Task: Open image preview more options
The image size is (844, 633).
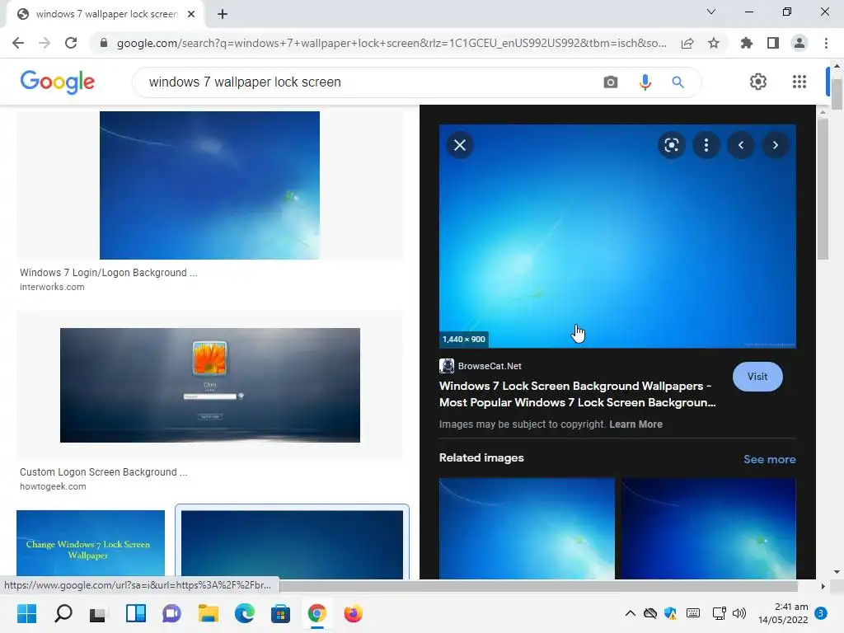Action: (706, 145)
